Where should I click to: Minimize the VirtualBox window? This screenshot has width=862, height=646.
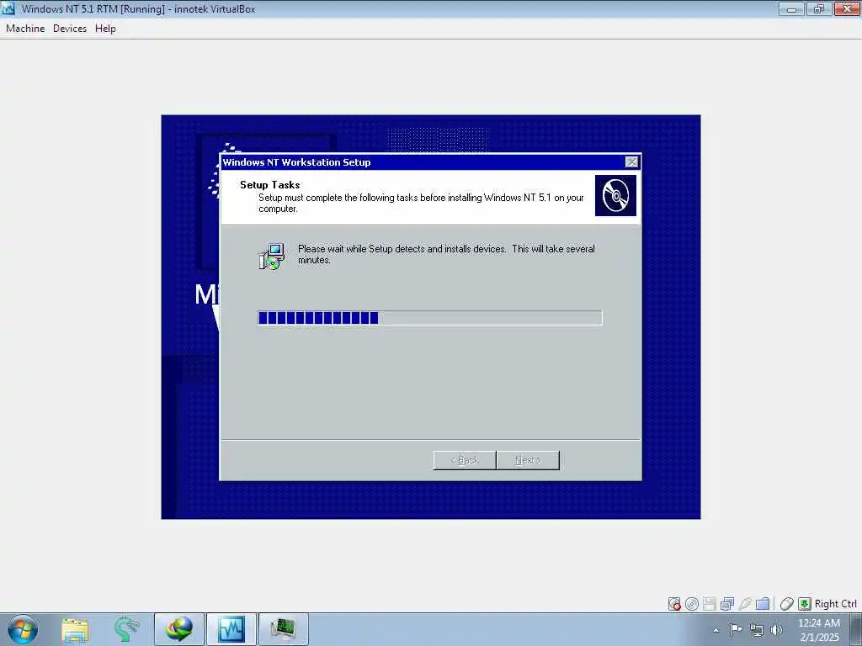click(791, 8)
